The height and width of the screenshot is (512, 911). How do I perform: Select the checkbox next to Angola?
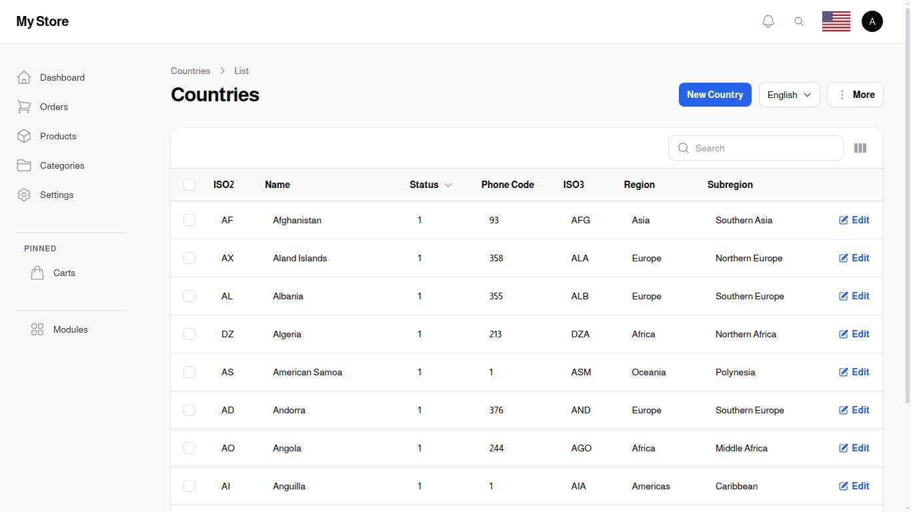pyautogui.click(x=189, y=448)
